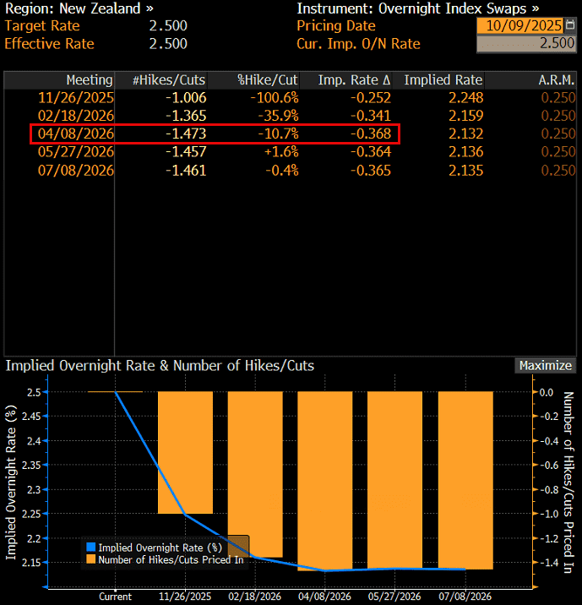Select the 05/27/2026 meeting in the table
Image resolution: width=582 pixels, height=605 pixels.
click(x=76, y=152)
